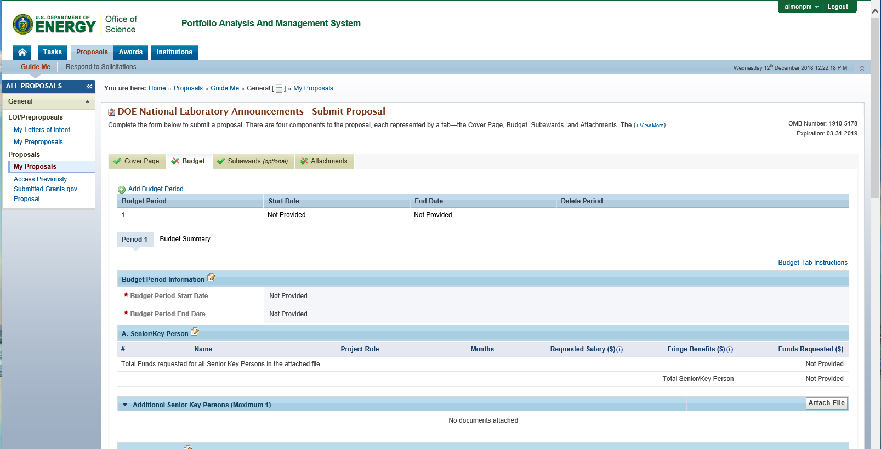
Task: Open the Proposals tab
Action: tap(92, 53)
